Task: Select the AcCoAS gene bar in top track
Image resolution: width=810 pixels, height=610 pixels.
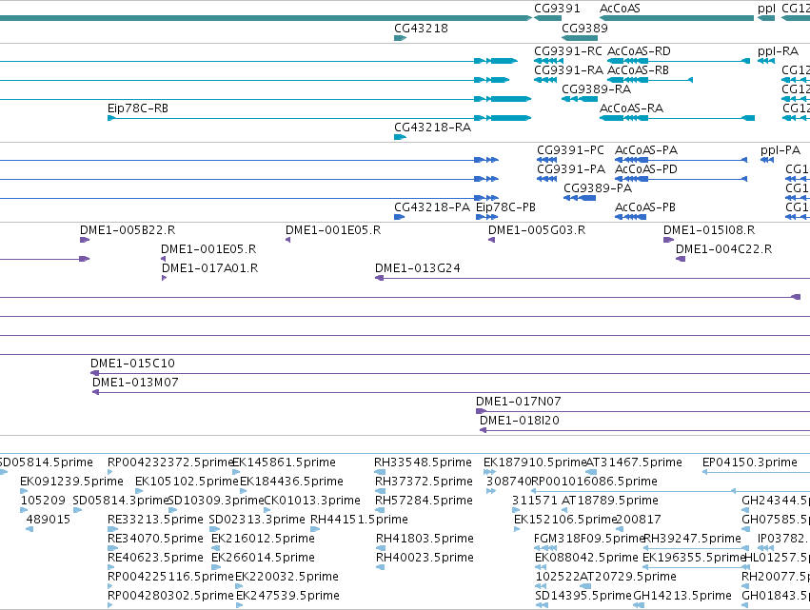Action: click(677, 19)
